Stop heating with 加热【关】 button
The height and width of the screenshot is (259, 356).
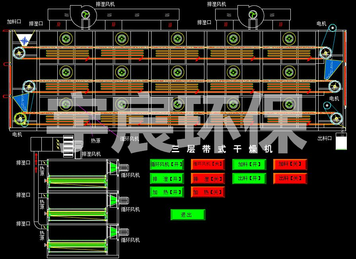coord(208,192)
